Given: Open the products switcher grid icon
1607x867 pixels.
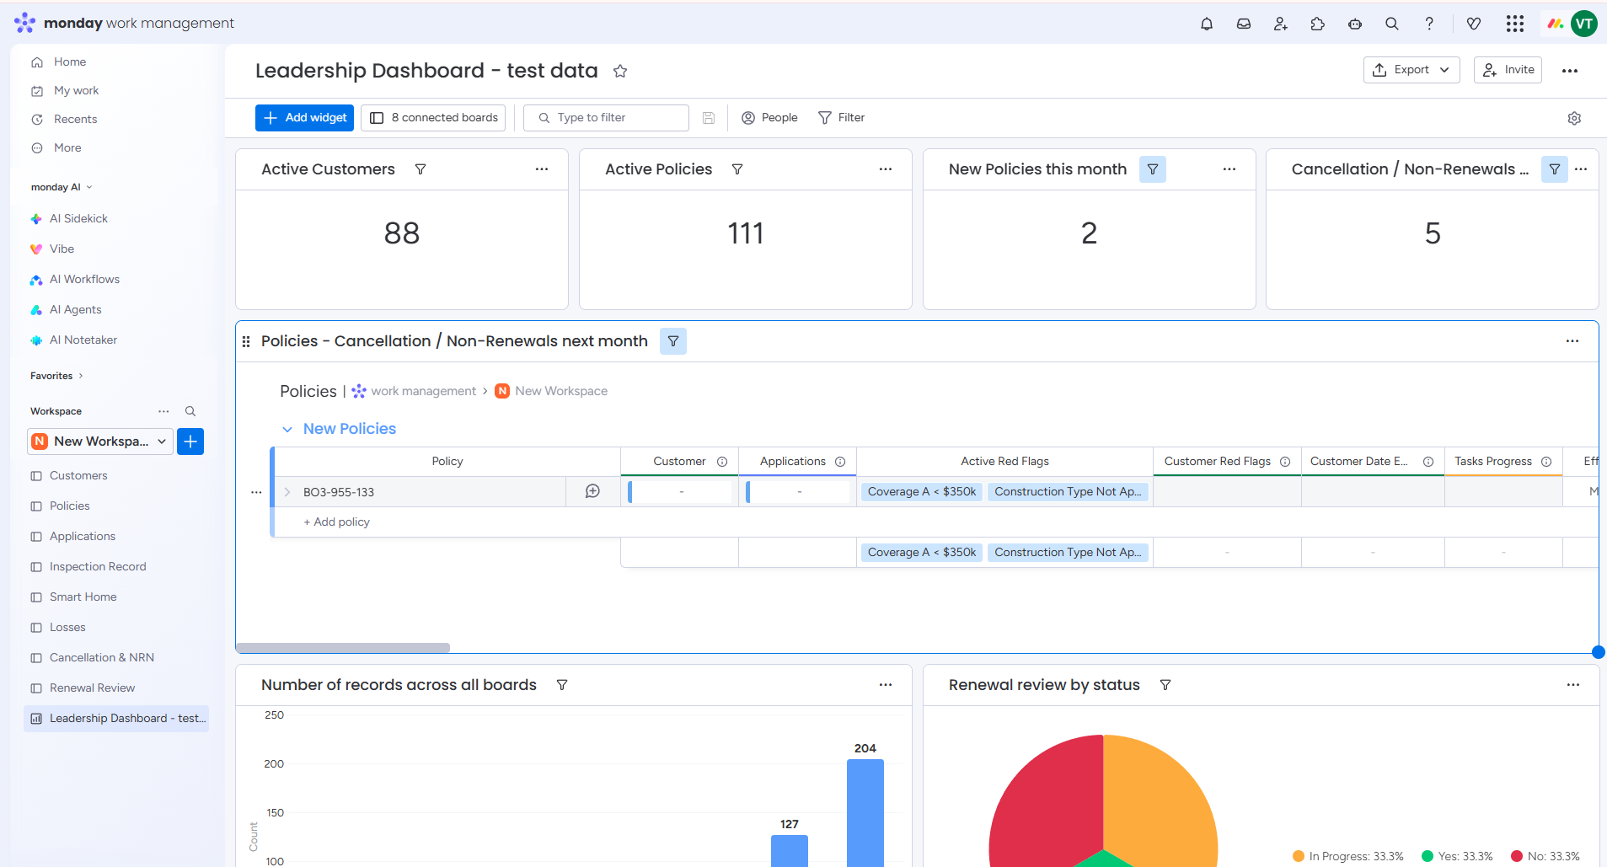Looking at the screenshot, I should [1515, 24].
